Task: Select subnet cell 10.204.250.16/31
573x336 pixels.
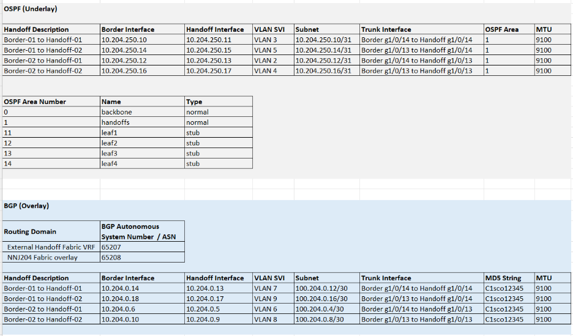Action: pyautogui.click(x=327, y=71)
